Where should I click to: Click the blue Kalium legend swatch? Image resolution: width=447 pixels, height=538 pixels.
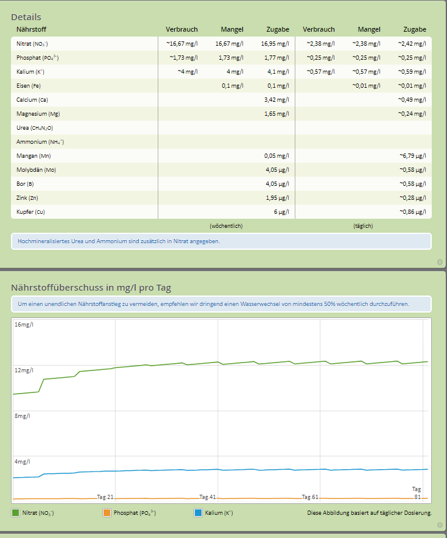pos(198,513)
